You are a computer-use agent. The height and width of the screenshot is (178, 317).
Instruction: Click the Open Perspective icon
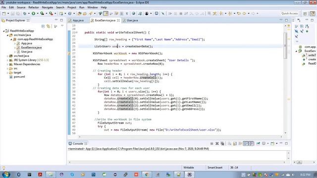305,13
